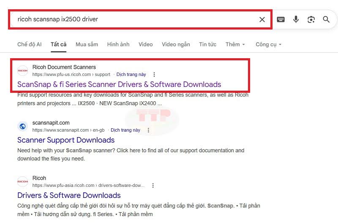Click the scansnapit.com site name
This screenshot has width=338, height=224.
(x=51, y=123)
